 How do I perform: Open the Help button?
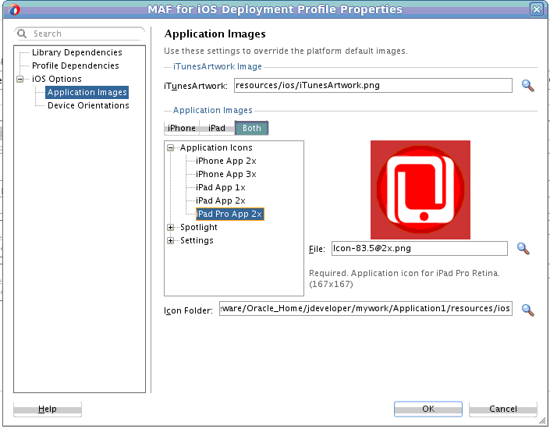pyautogui.click(x=48, y=409)
